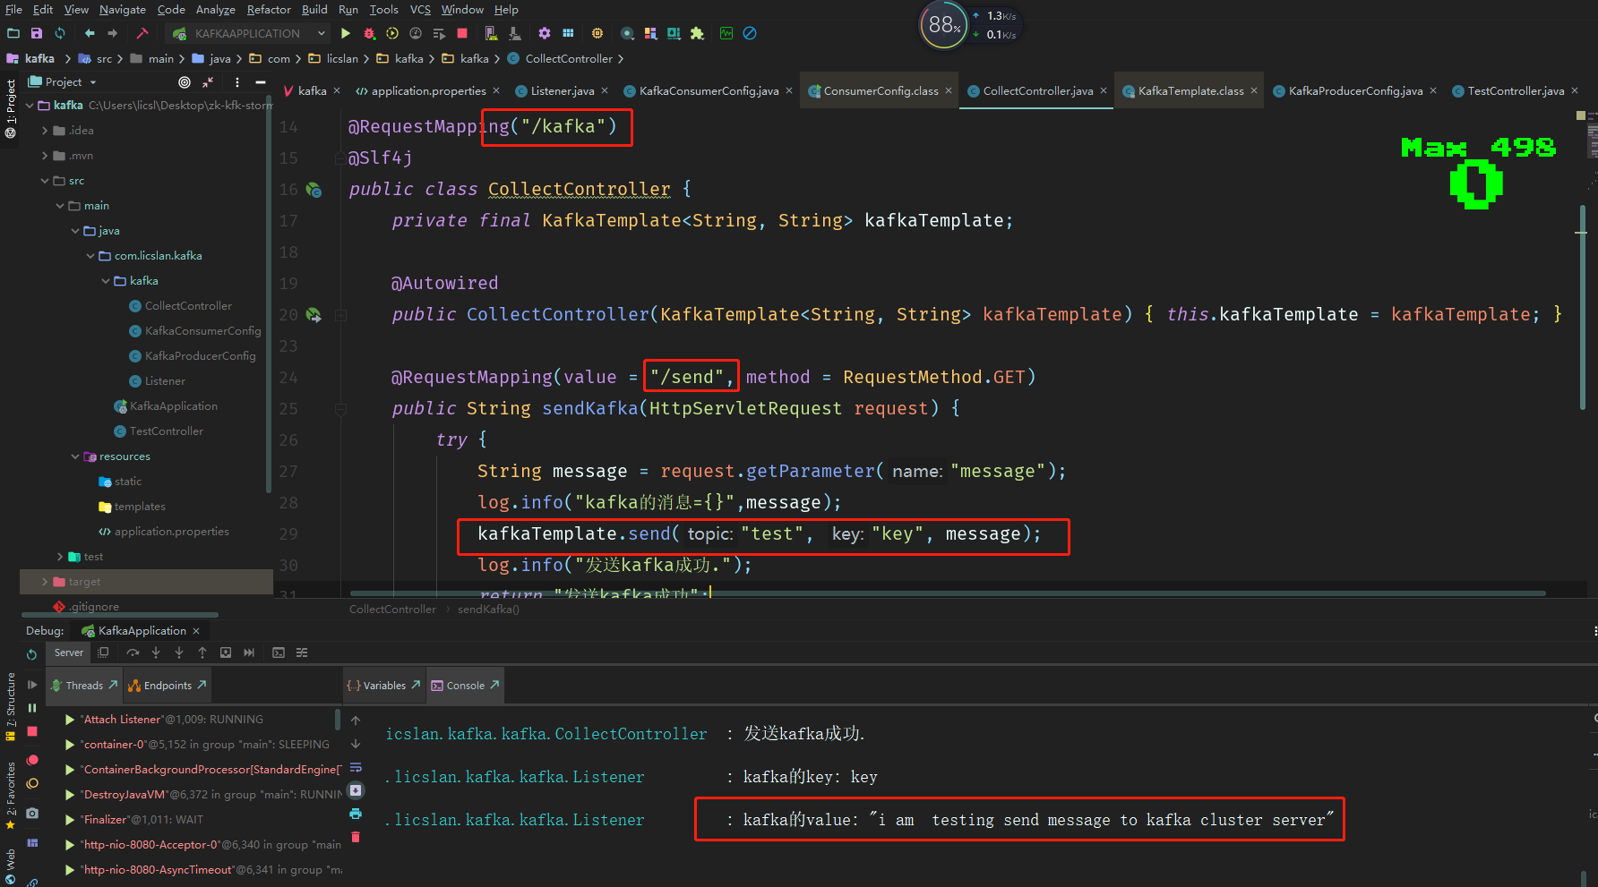This screenshot has width=1598, height=887.
Task: Select the Endpoints tab in Debug panel
Action: pyautogui.click(x=167, y=686)
